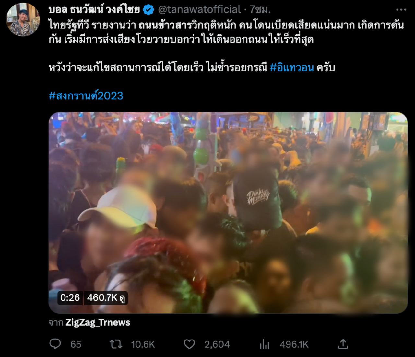Like the tweet with the heart icon
The height and width of the screenshot is (357, 415).
189,344
